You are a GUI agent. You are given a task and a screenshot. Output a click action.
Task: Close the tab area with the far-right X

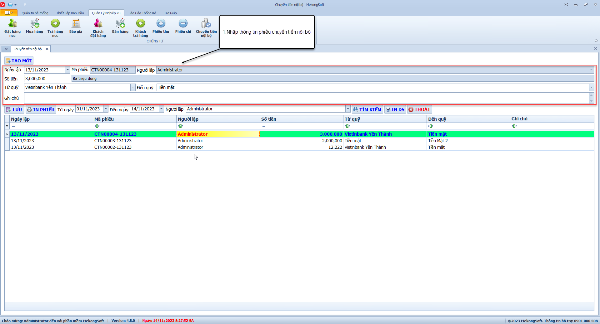click(x=596, y=49)
